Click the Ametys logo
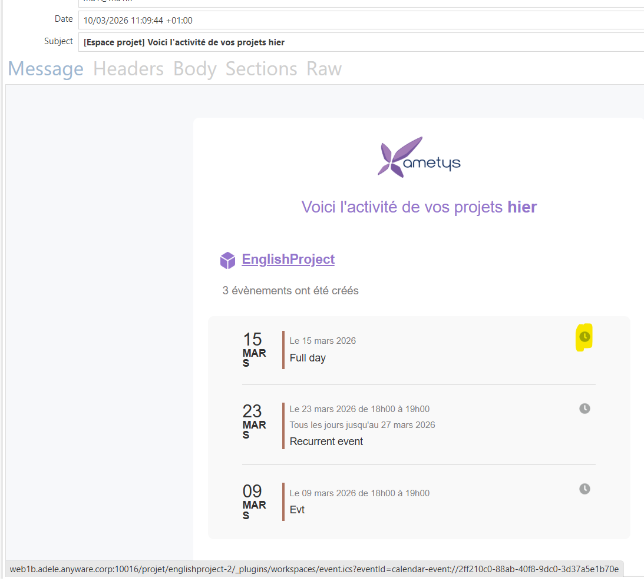The image size is (644, 581). pyautogui.click(x=419, y=157)
